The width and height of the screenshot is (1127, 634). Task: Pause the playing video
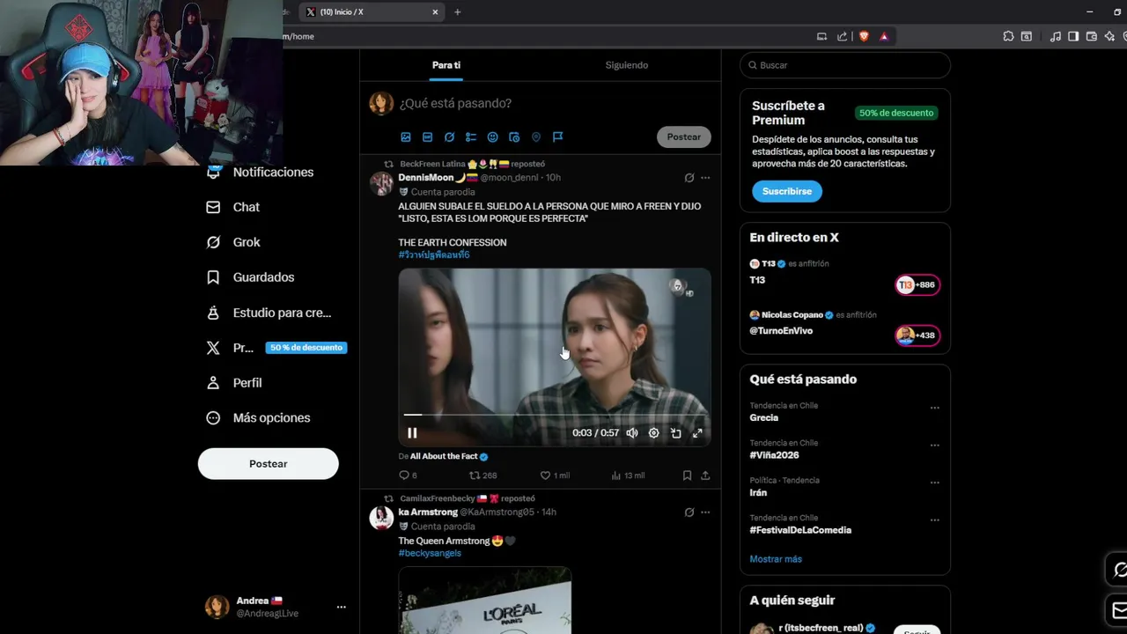[412, 432]
